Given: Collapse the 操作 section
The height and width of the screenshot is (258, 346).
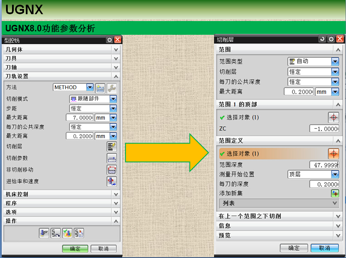Looking at the screenshot, I should (x=116, y=221).
